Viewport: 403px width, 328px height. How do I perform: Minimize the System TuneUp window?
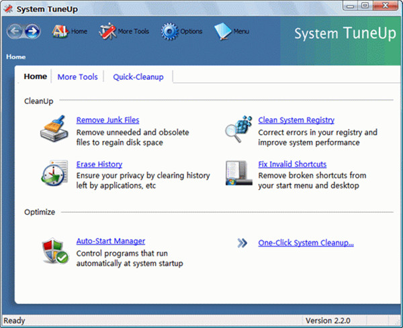pyautogui.click(x=350, y=5)
